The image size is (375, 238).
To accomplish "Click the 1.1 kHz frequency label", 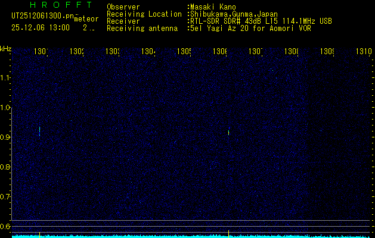I will (5, 77).
